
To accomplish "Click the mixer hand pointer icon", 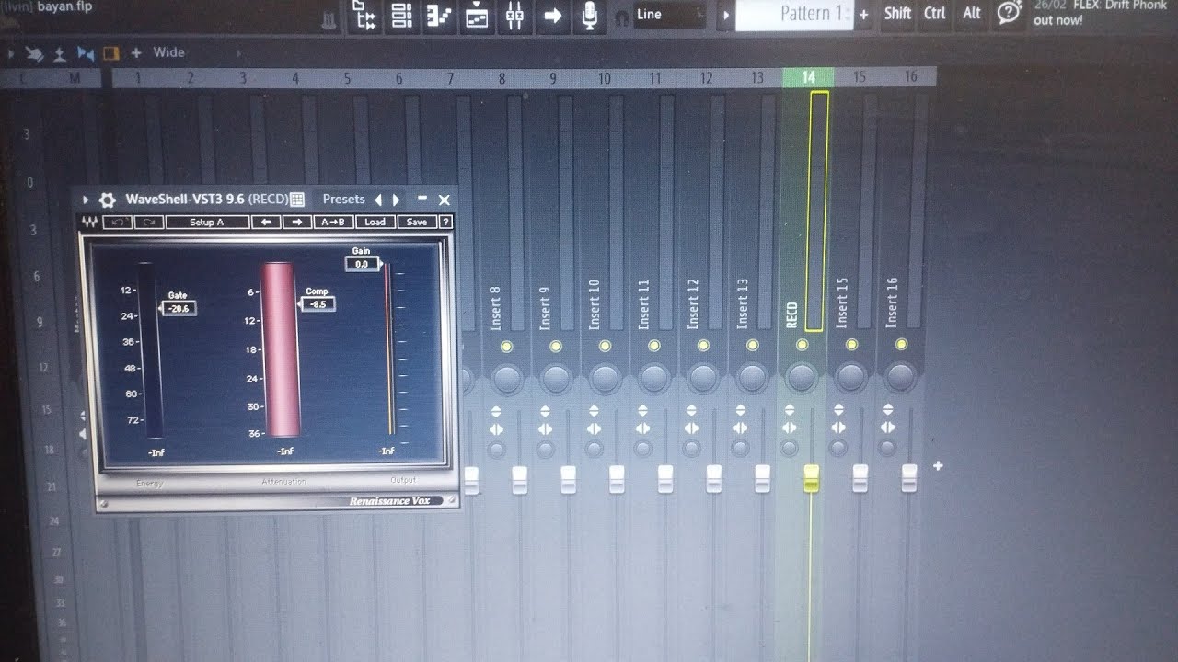I will coord(35,53).
